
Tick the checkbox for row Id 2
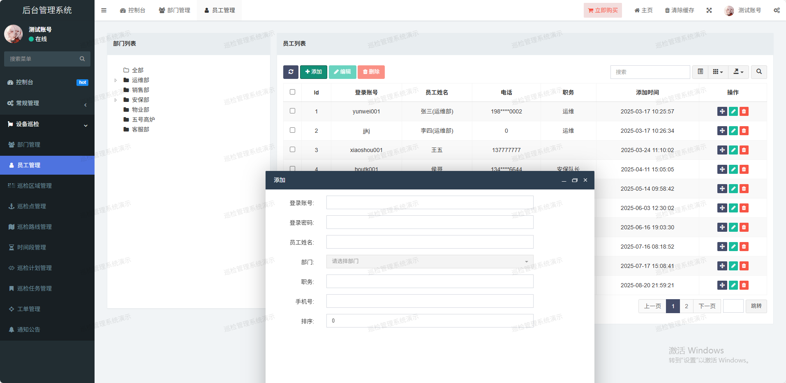pos(292,130)
